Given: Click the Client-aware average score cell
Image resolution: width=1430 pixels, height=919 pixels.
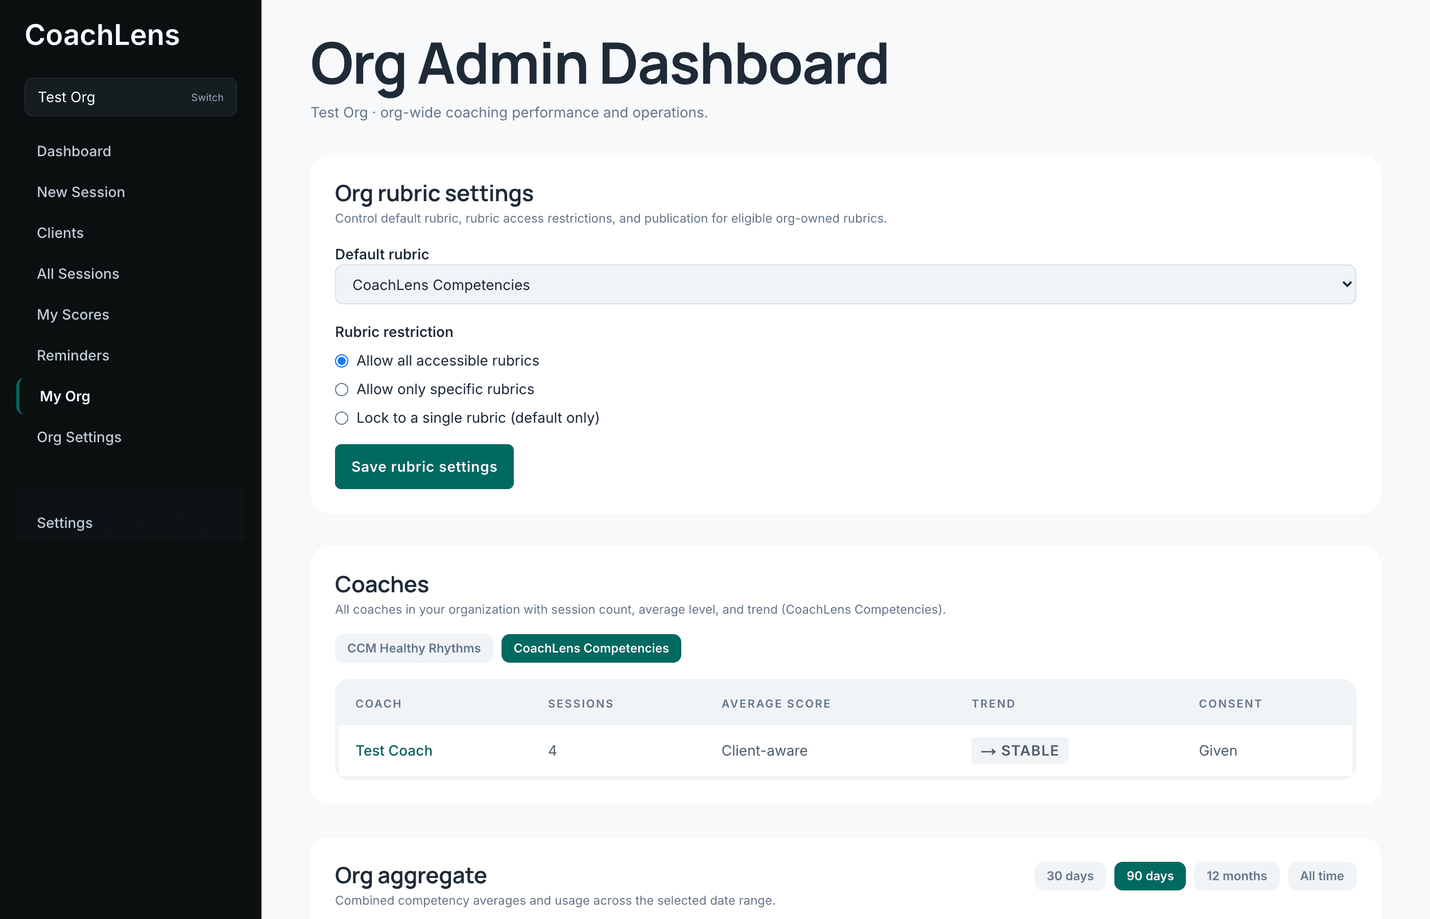Looking at the screenshot, I should [764, 751].
